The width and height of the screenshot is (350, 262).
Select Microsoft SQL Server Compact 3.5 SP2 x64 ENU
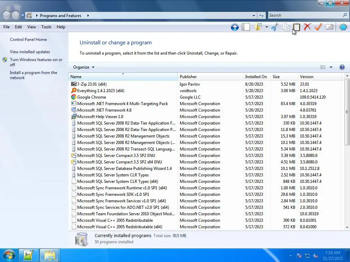tap(205, 162)
